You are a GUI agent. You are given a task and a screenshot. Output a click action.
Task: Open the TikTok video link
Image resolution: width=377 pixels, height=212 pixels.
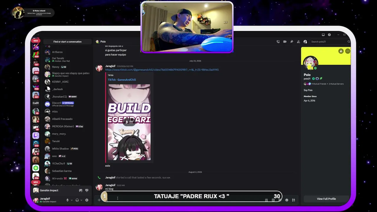[162, 70]
